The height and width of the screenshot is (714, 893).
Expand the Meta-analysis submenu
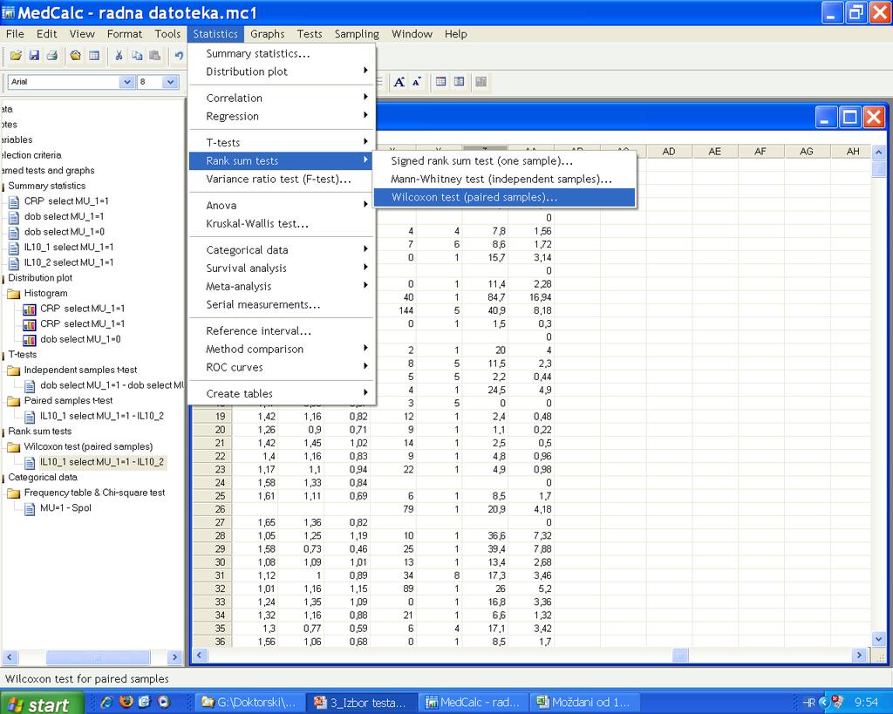(282, 287)
